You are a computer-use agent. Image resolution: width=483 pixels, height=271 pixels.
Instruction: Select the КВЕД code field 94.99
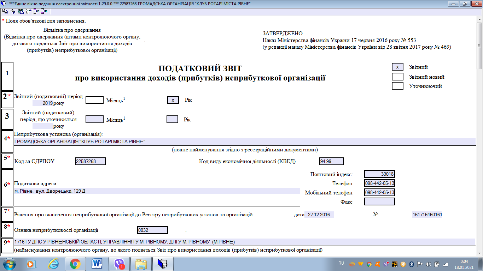point(331,161)
